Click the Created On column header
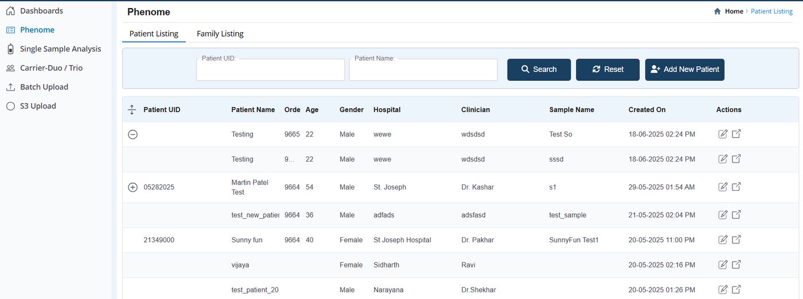Screen dimensions: 803x299 [647, 109]
